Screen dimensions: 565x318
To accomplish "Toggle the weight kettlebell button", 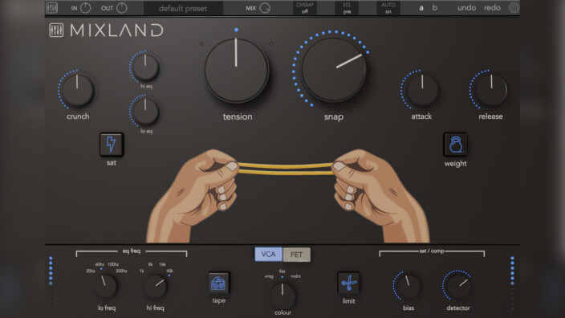I will point(456,145).
